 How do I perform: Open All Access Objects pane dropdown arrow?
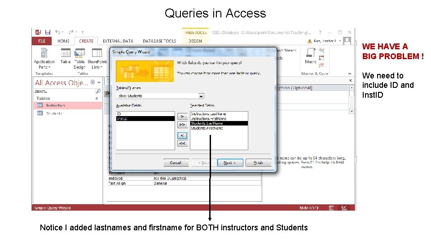[93, 82]
